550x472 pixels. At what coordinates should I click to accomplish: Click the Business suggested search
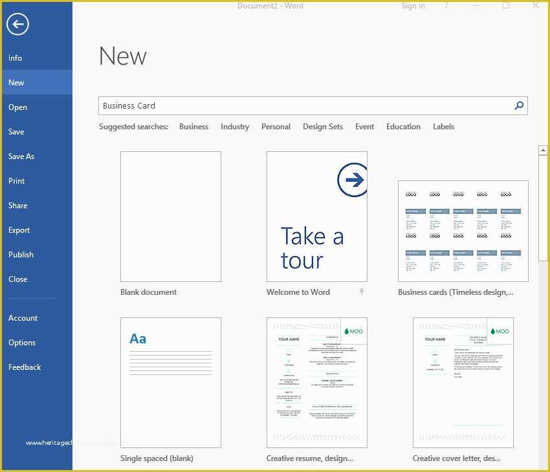(193, 127)
